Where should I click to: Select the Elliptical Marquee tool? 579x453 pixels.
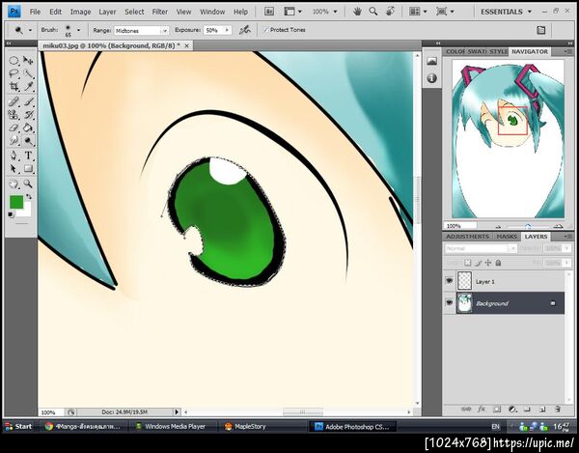[x=14, y=61]
